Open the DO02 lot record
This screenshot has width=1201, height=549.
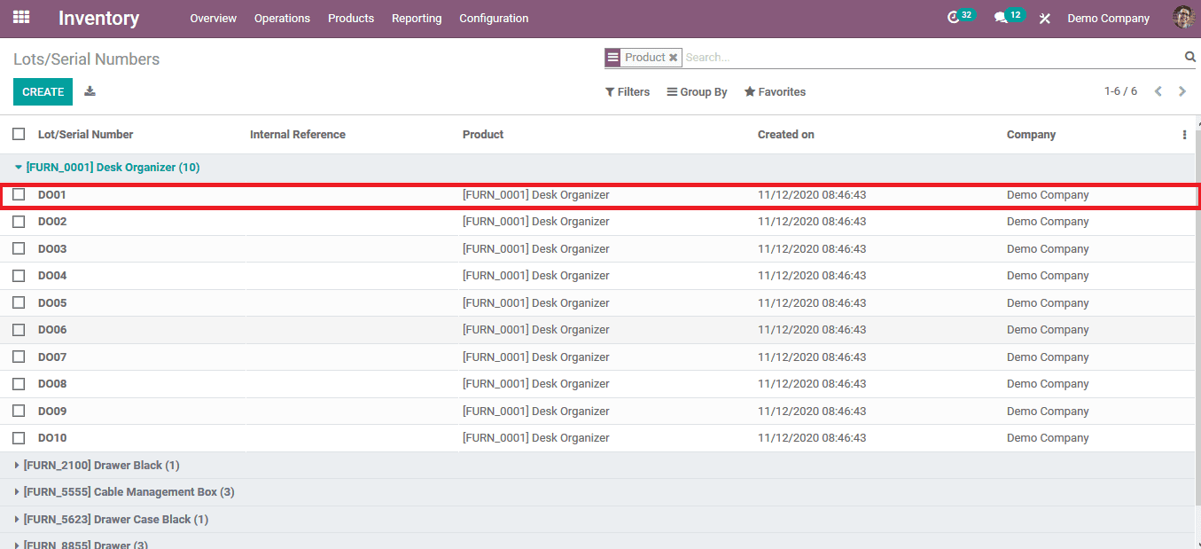tap(52, 222)
